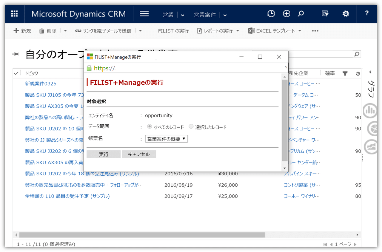382x252 pixels.
Task: Open アルパイン スキー account link
Action: click(x=302, y=174)
